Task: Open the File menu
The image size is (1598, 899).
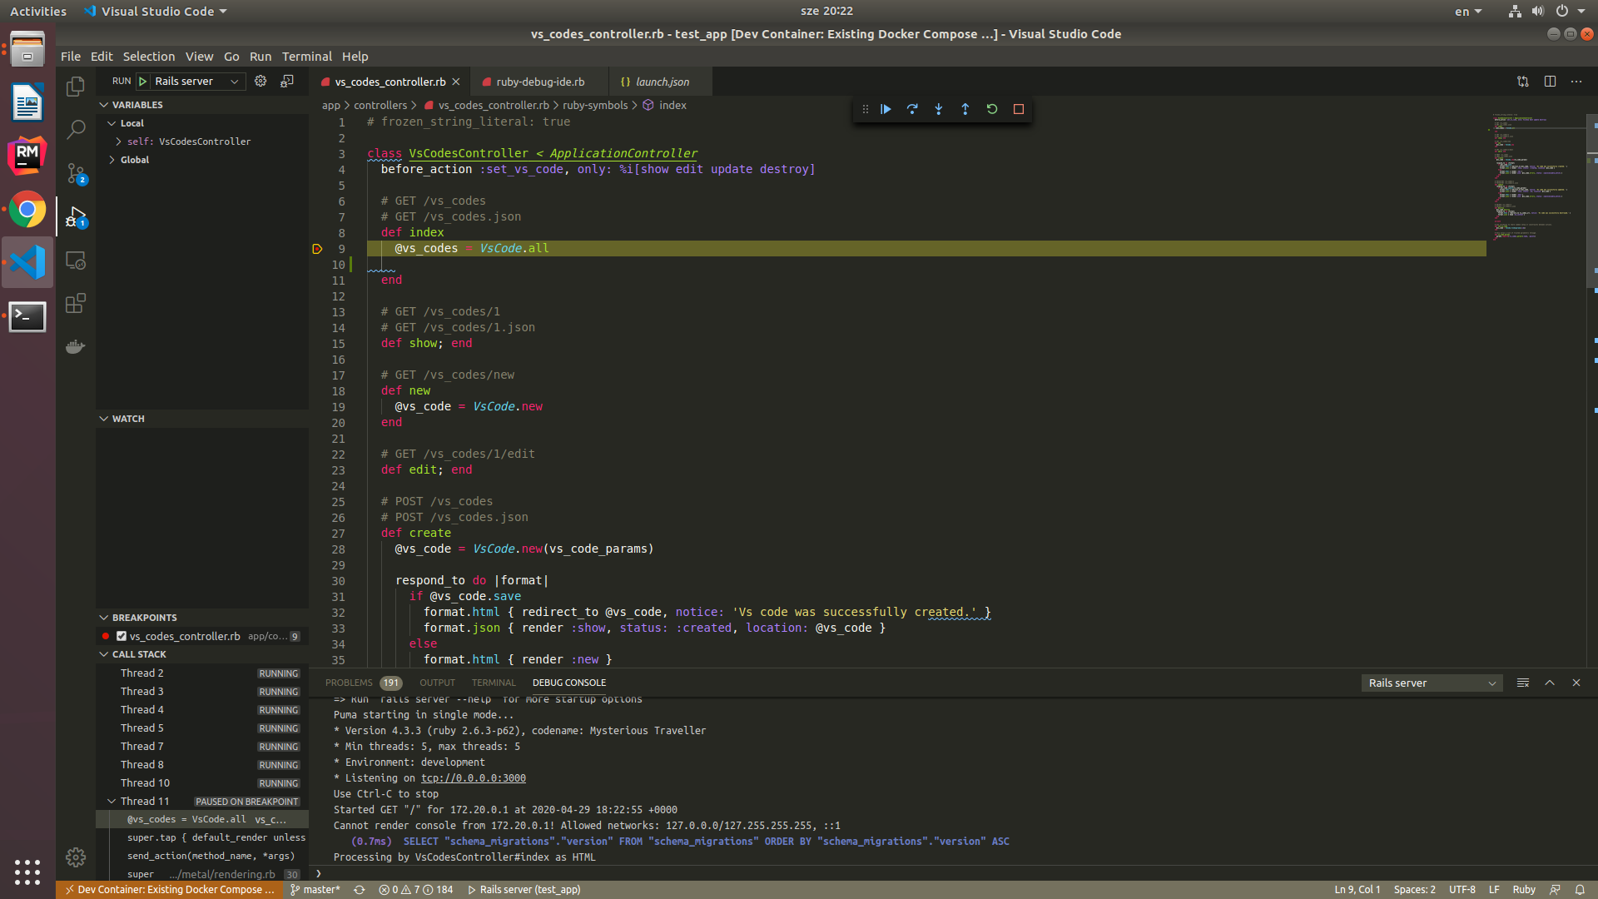Action: coord(71,57)
